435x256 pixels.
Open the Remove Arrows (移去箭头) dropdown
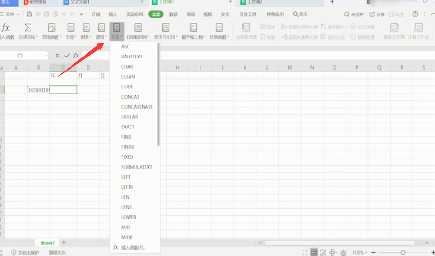tap(334, 27)
